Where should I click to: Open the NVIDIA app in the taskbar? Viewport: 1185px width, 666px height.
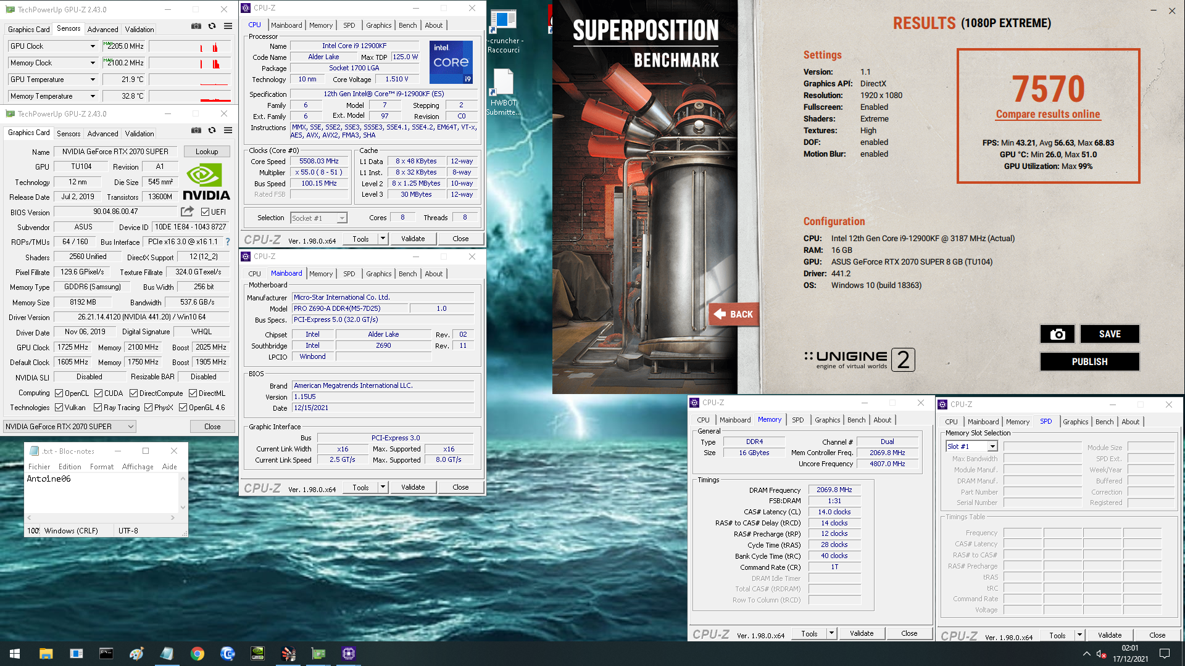pyautogui.click(x=258, y=654)
